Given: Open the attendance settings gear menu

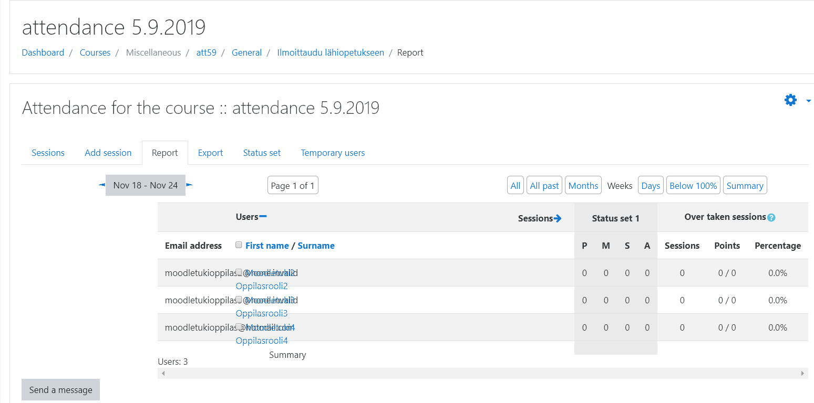Looking at the screenshot, I should [x=790, y=100].
